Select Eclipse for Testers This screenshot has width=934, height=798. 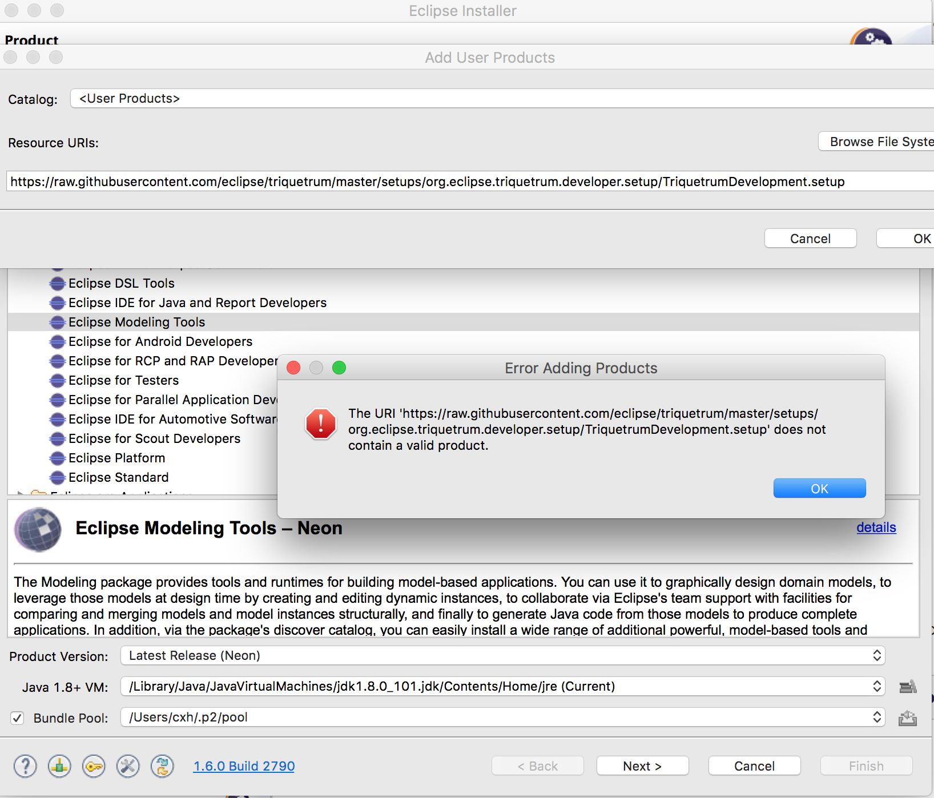[123, 380]
